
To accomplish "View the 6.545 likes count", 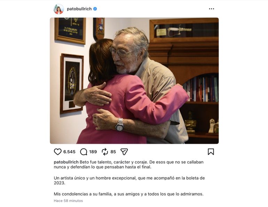I will coord(69,152).
